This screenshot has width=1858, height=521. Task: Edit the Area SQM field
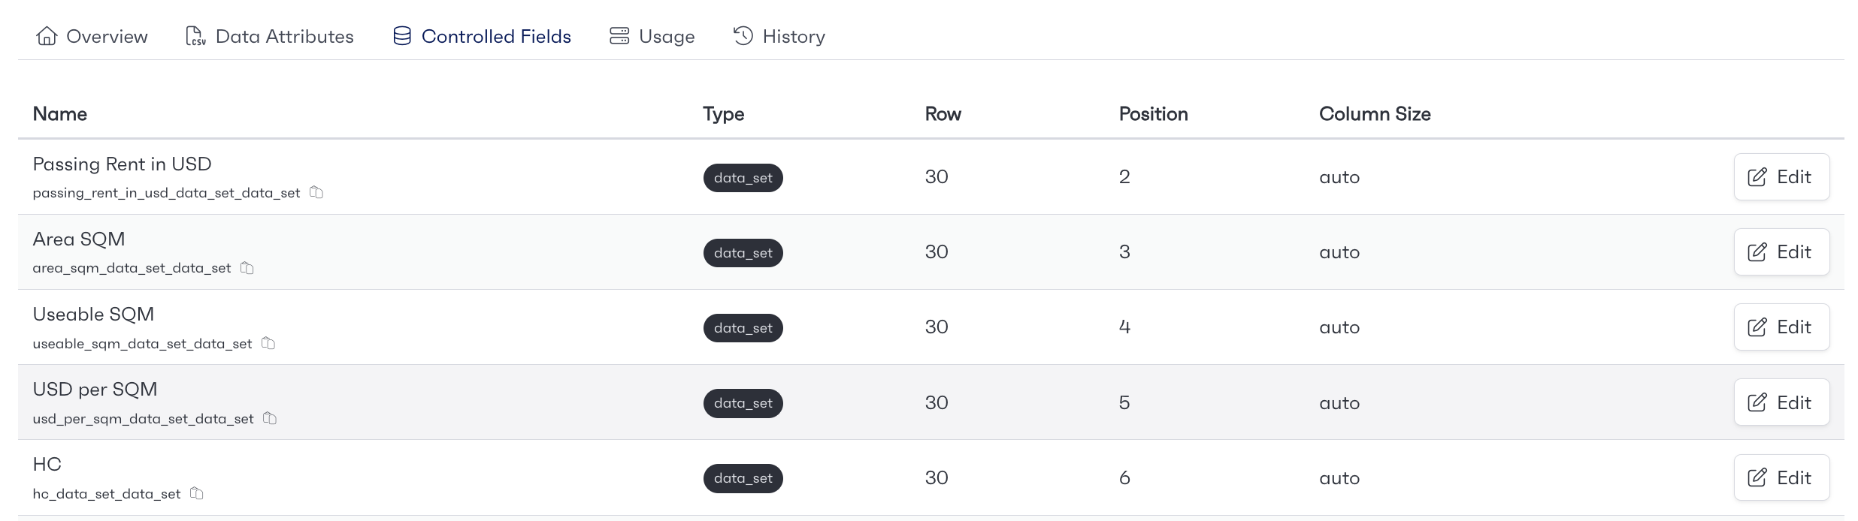pos(1781,252)
